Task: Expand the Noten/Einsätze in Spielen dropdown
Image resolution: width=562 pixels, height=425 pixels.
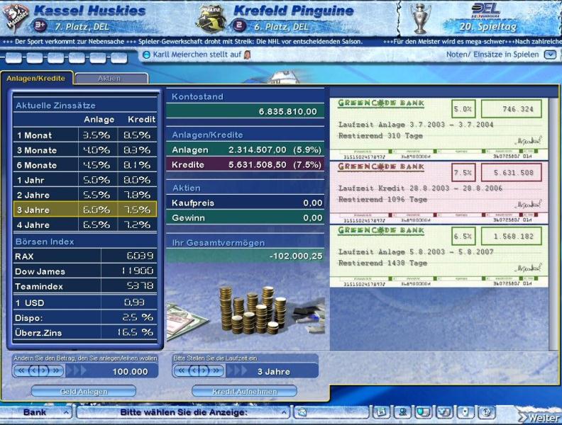Action: click(x=550, y=55)
